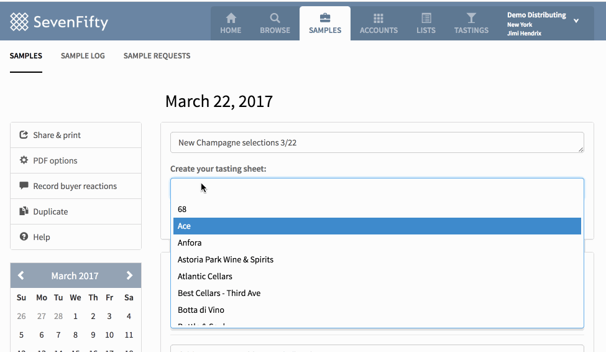The height and width of the screenshot is (352, 606).
Task: Click the tasting sheet title text field
Action: (377, 142)
